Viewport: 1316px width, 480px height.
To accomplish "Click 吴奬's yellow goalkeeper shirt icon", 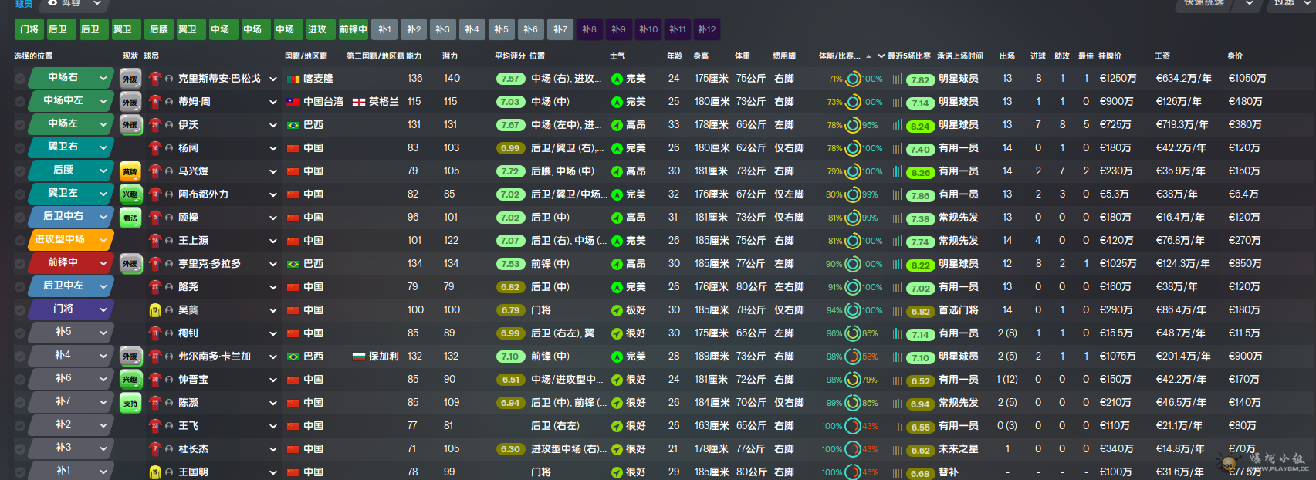I will (155, 310).
